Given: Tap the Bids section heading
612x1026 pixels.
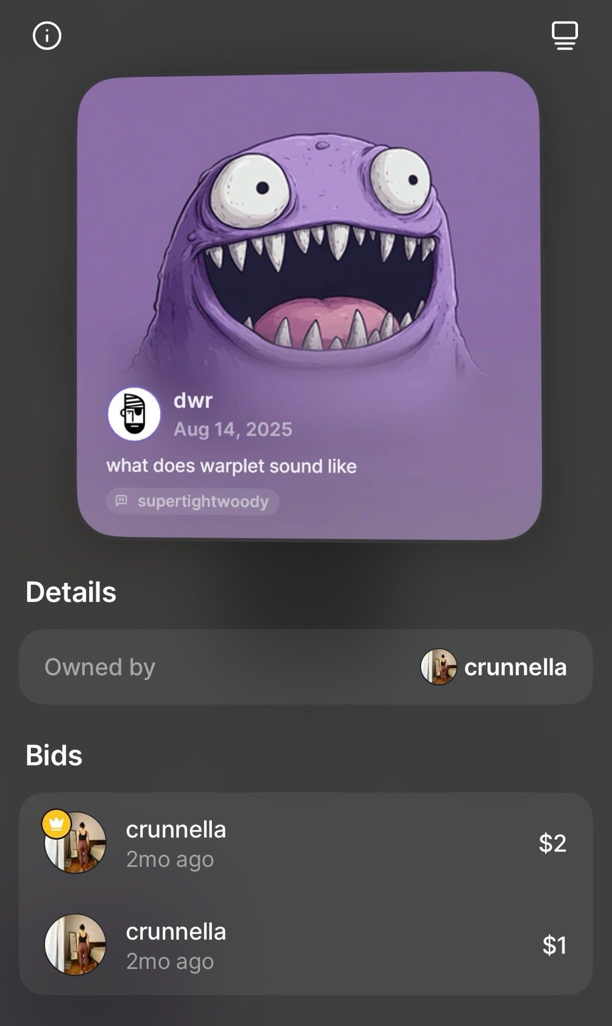Looking at the screenshot, I should click(x=54, y=755).
